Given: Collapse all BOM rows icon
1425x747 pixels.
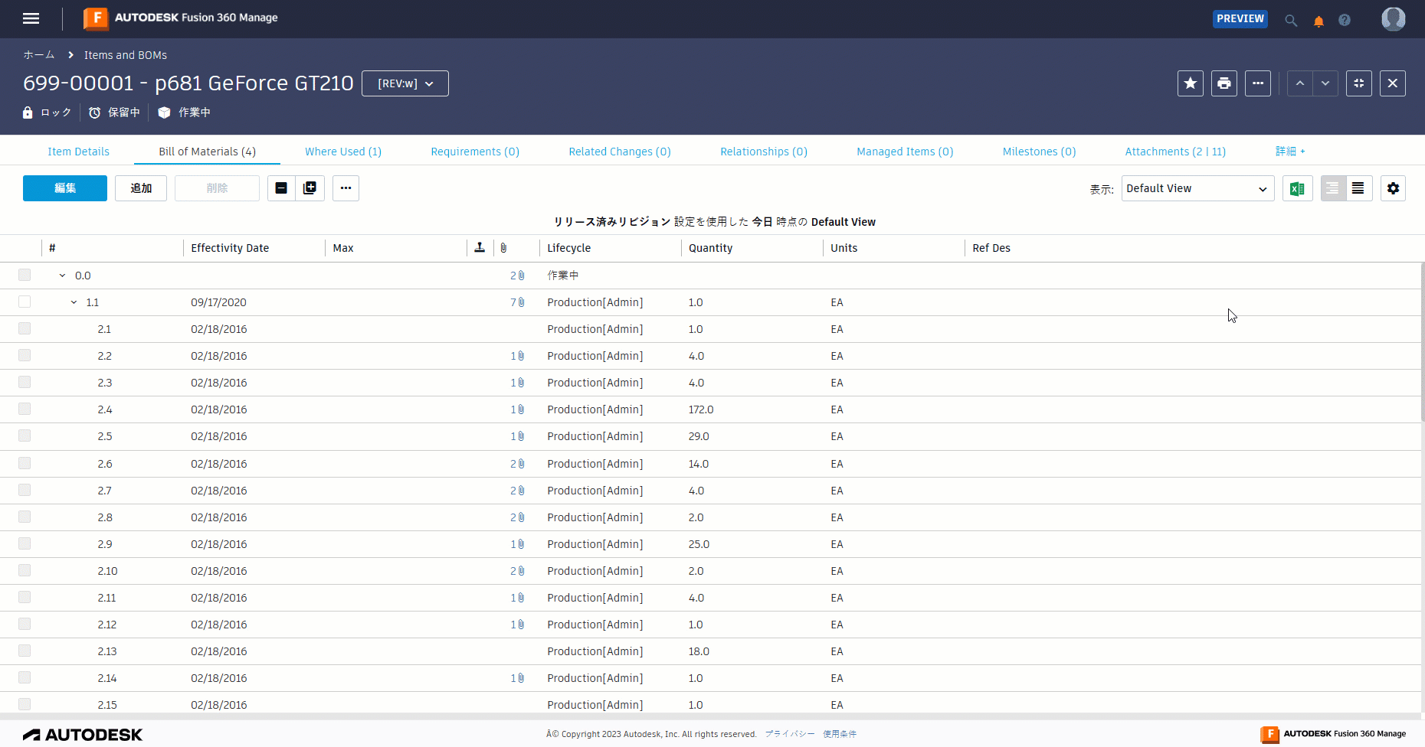Looking at the screenshot, I should click(x=281, y=188).
